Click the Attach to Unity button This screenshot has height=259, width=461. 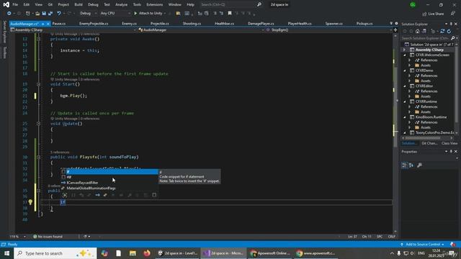[148, 13]
